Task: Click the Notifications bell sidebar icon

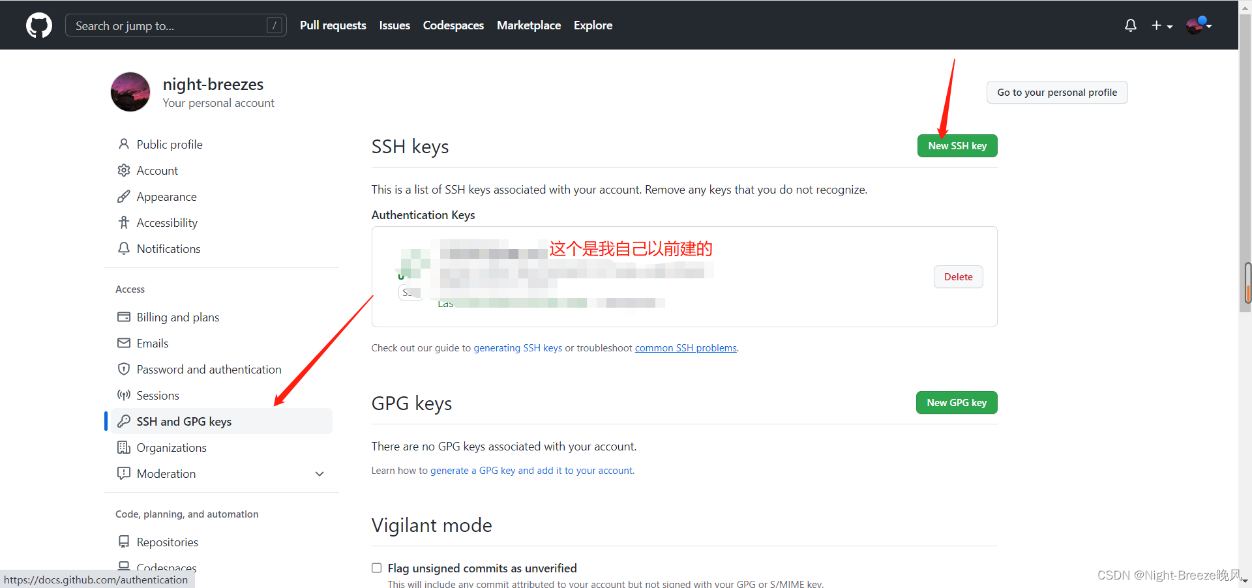Action: 124,248
